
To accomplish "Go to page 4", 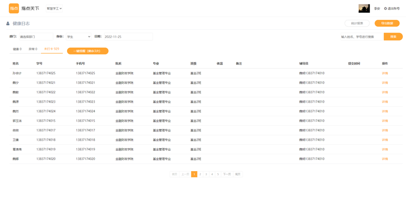I will [x=212, y=174].
